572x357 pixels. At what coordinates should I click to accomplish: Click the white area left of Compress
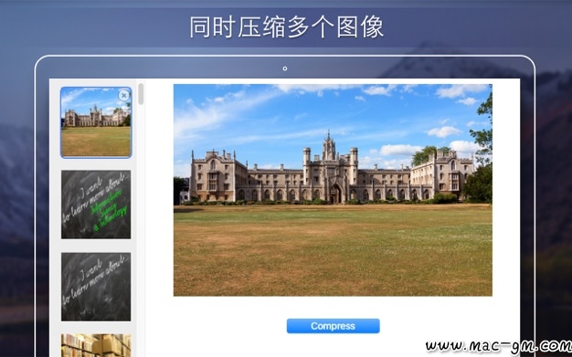tap(219, 326)
